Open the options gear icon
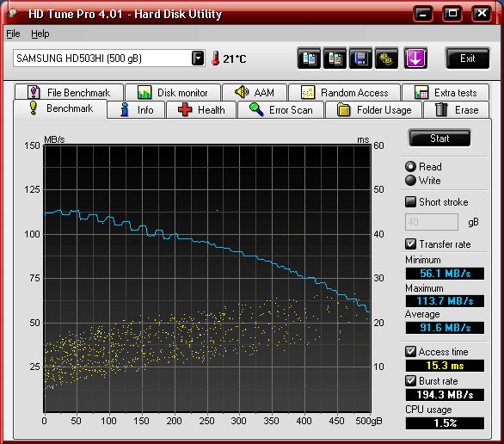Screen dimensions: 504x444 click(386, 59)
